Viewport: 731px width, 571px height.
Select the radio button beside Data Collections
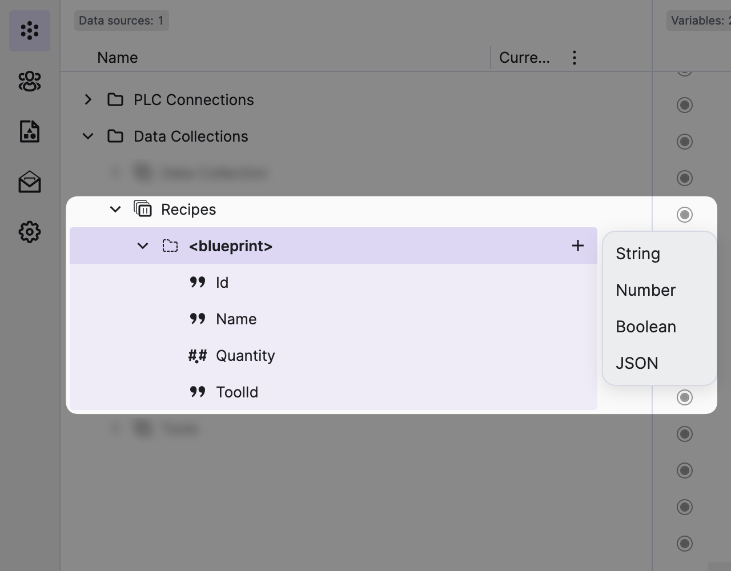(684, 142)
